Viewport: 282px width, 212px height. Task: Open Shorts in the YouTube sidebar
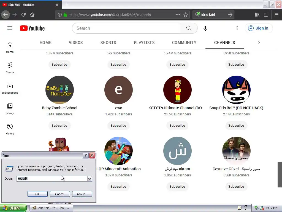(x=10, y=68)
